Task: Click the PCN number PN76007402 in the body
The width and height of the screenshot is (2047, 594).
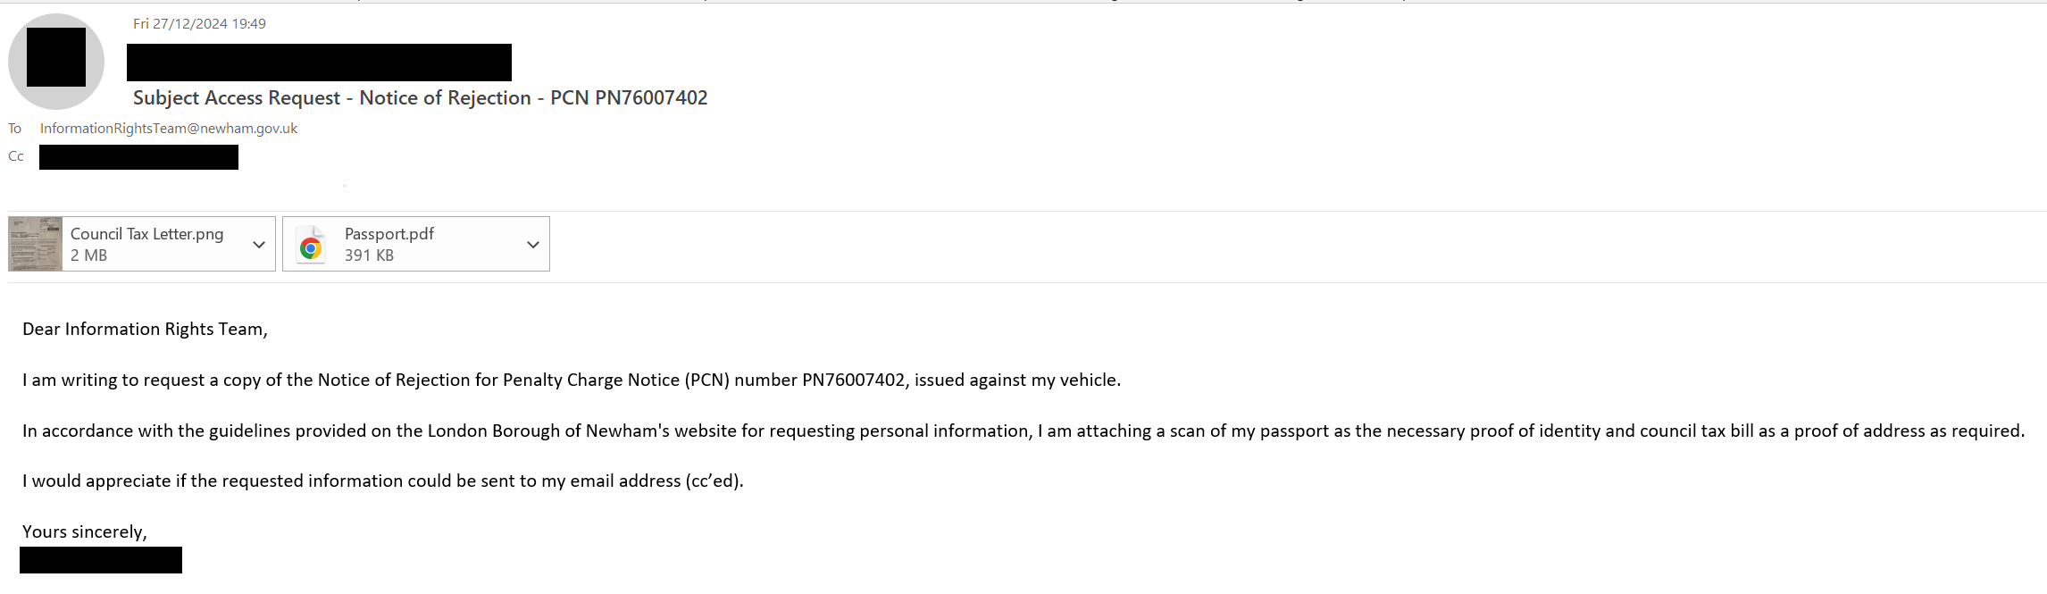Action: pos(854,381)
